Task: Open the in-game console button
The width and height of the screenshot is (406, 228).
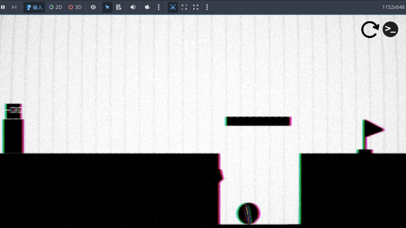Action: (x=390, y=29)
